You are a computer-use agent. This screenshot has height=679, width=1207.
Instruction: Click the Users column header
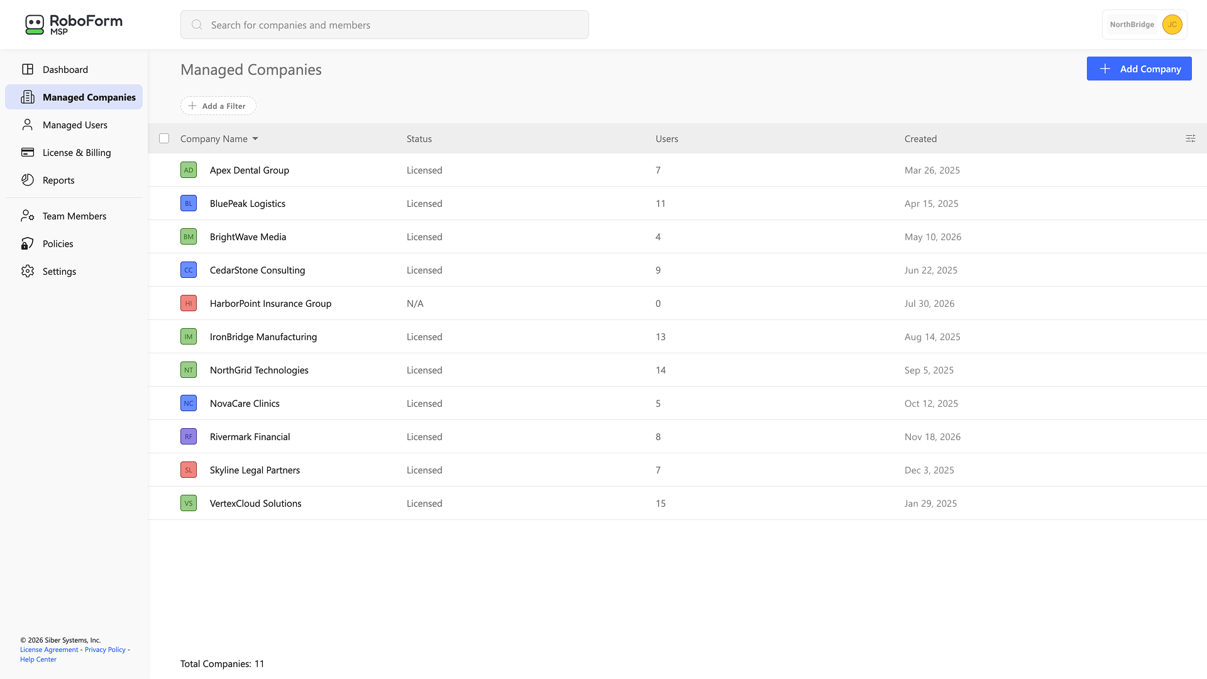click(x=667, y=138)
